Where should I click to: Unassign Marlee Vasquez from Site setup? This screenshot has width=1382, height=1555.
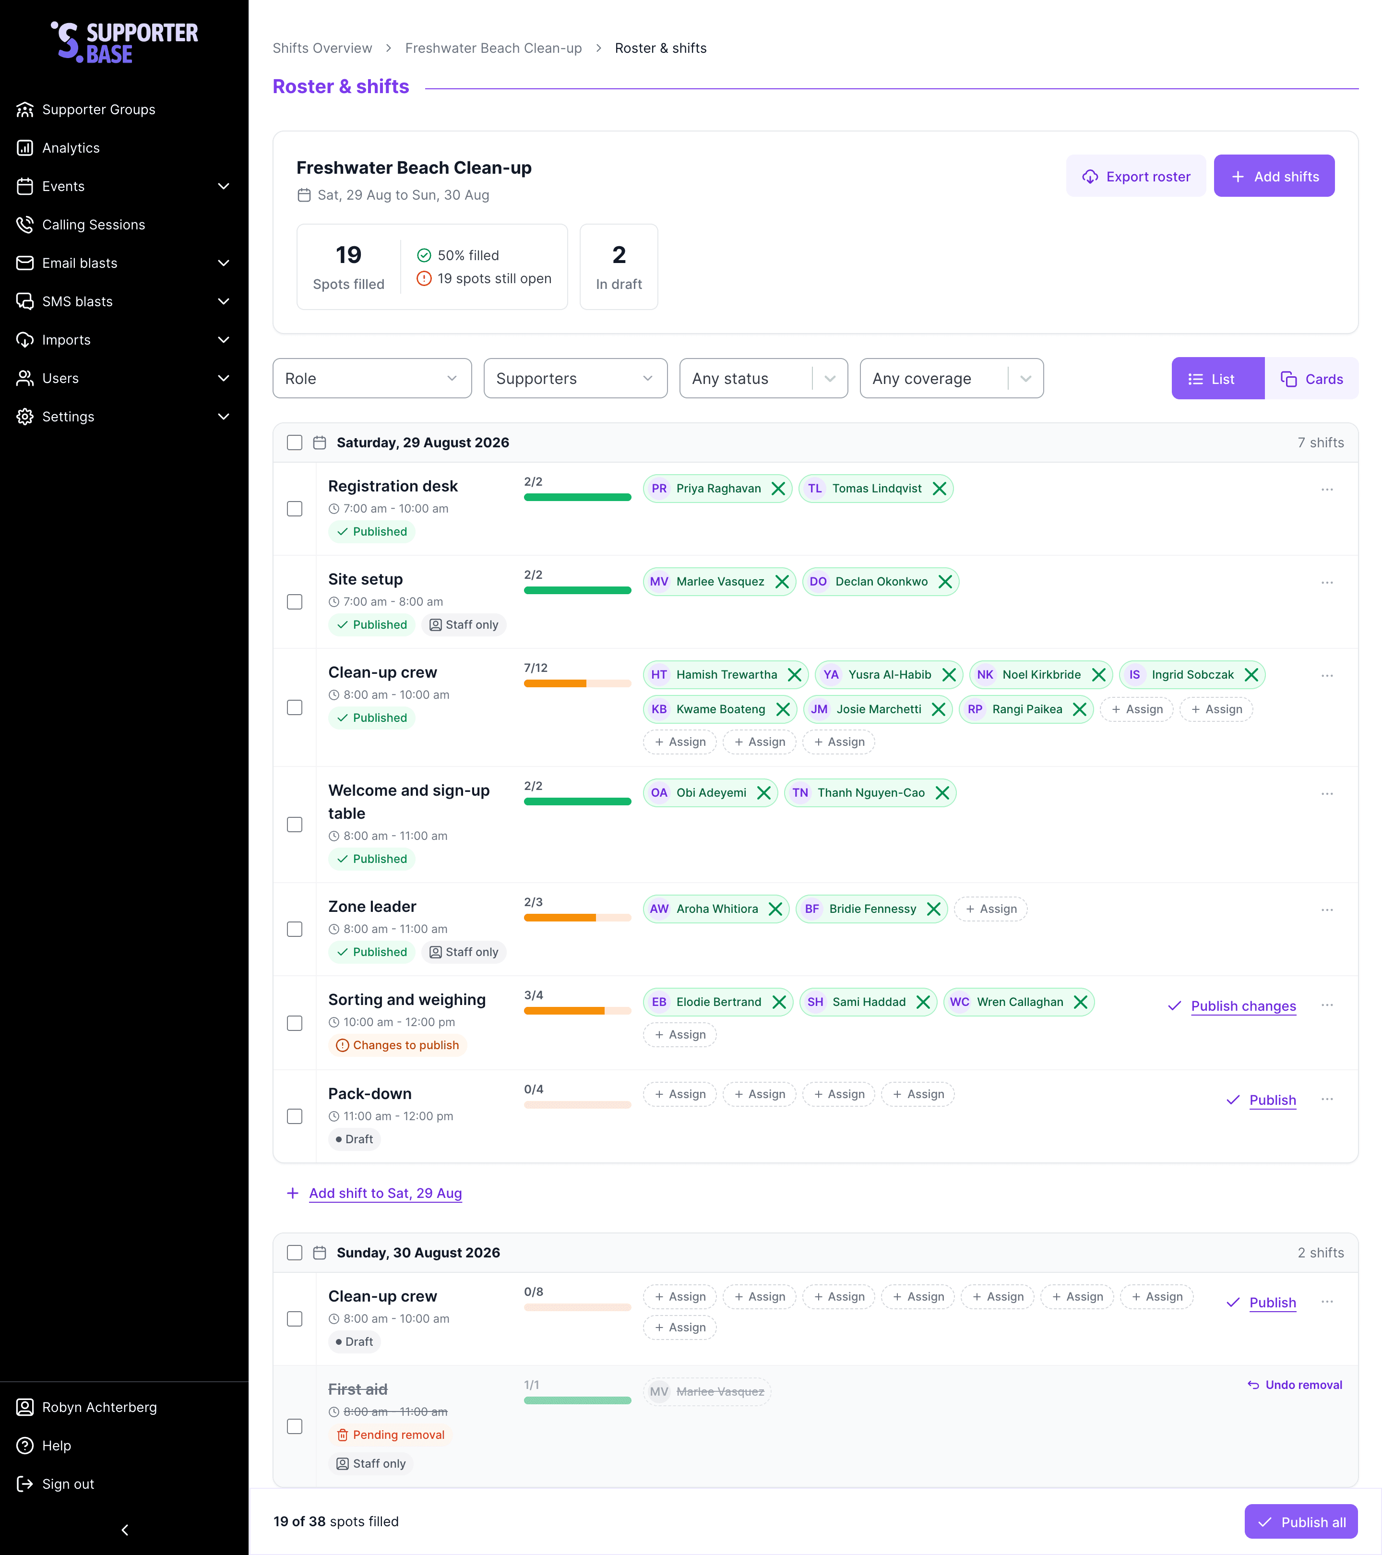[x=782, y=582]
